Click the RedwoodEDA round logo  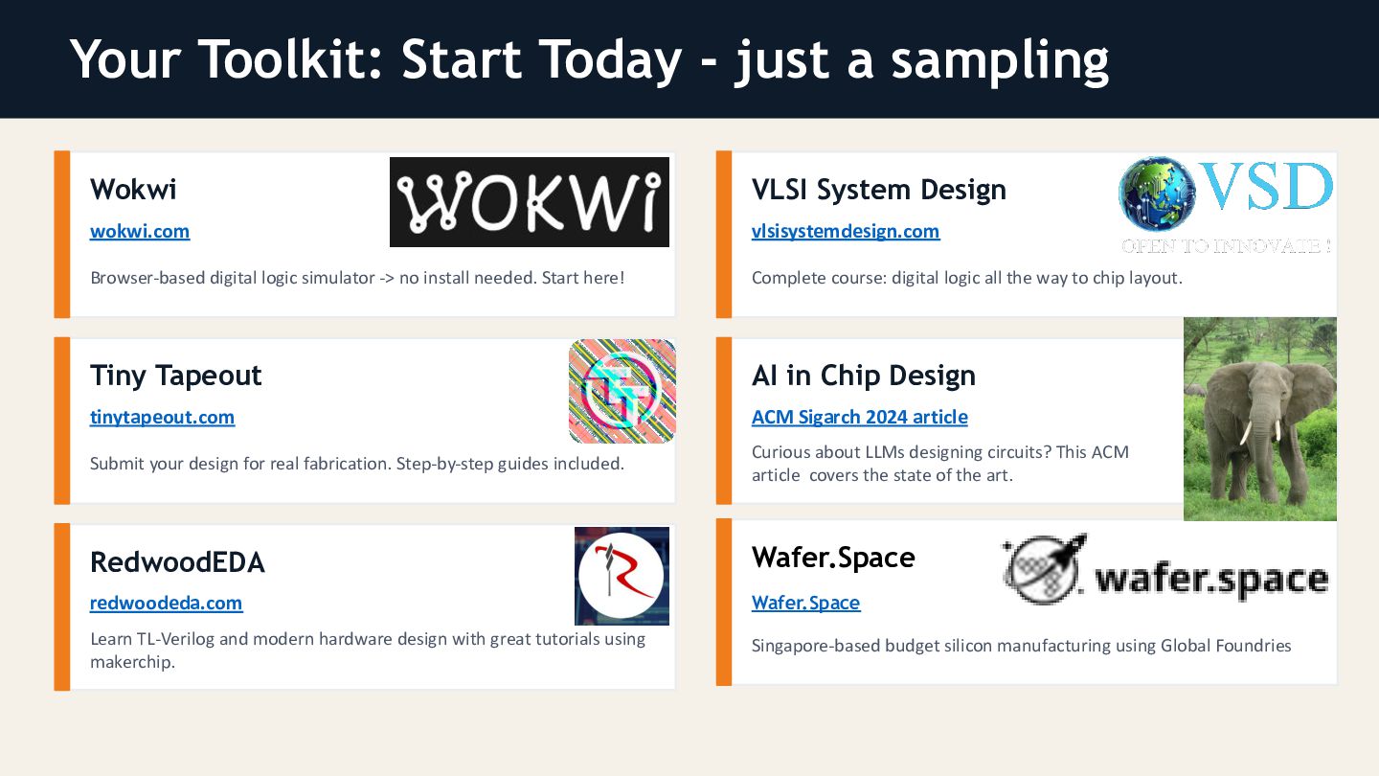(x=622, y=576)
